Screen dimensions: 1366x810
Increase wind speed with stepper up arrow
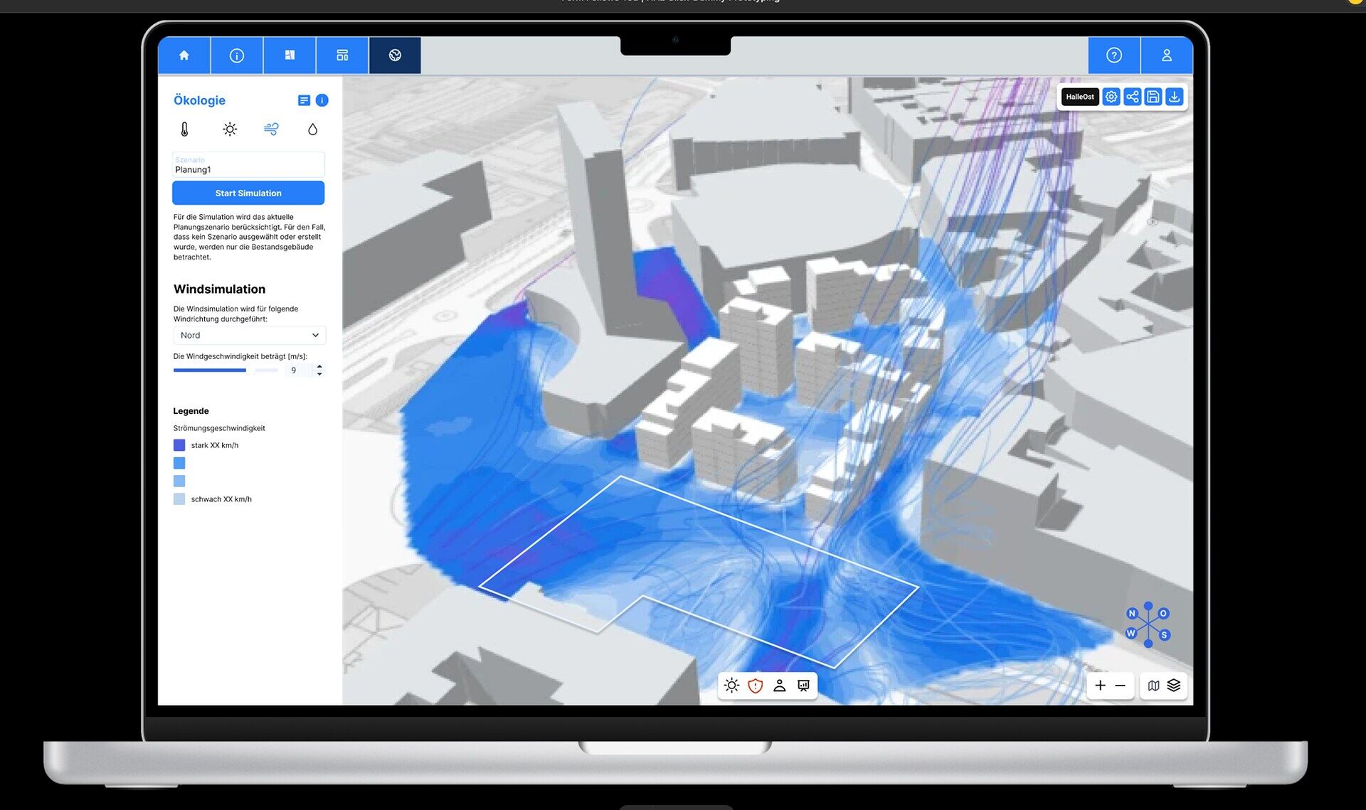click(319, 366)
